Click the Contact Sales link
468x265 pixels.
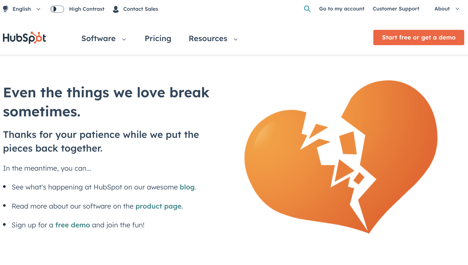(141, 9)
